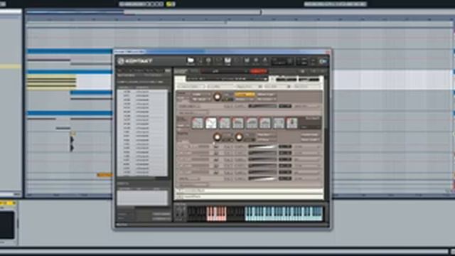Select the topmost blue clip in DAW arrangement
The width and height of the screenshot is (455, 256).
tap(70, 51)
